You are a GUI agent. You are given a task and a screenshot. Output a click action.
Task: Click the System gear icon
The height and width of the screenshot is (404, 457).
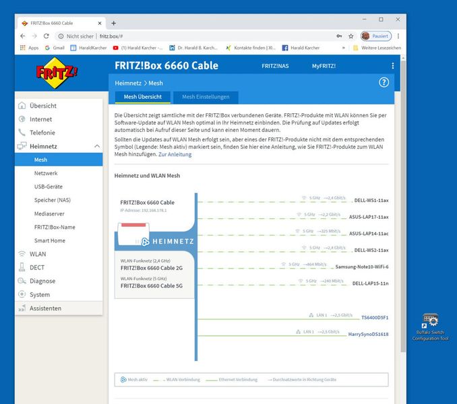[x=22, y=294]
